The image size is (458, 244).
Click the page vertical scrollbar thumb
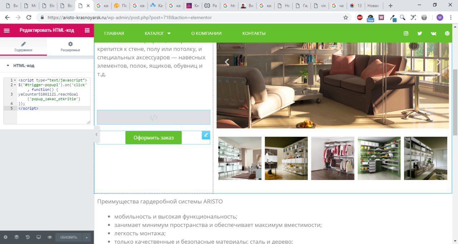point(455,102)
